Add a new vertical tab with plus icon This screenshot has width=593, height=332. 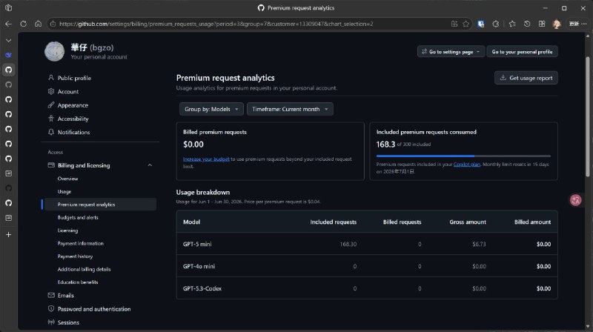coord(8,235)
